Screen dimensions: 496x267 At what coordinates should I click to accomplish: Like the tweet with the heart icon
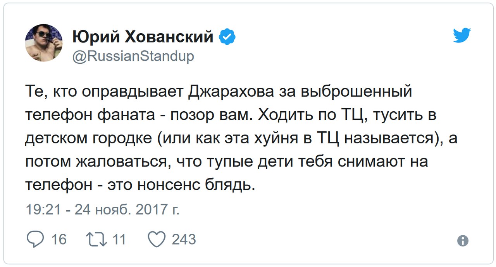(x=157, y=240)
